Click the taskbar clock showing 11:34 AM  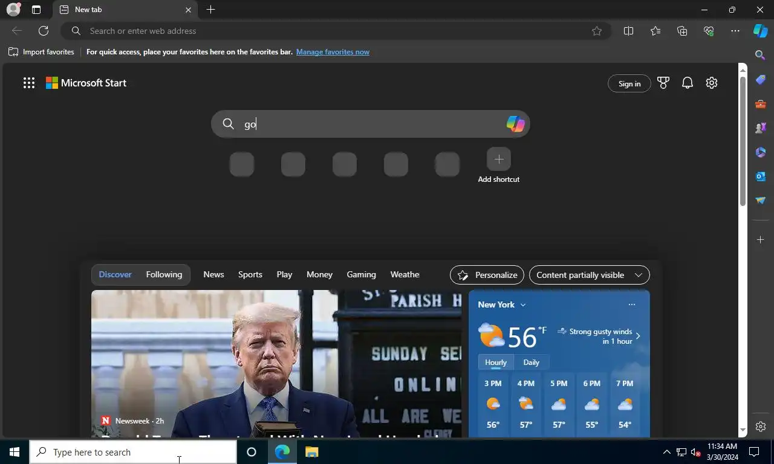point(723,452)
